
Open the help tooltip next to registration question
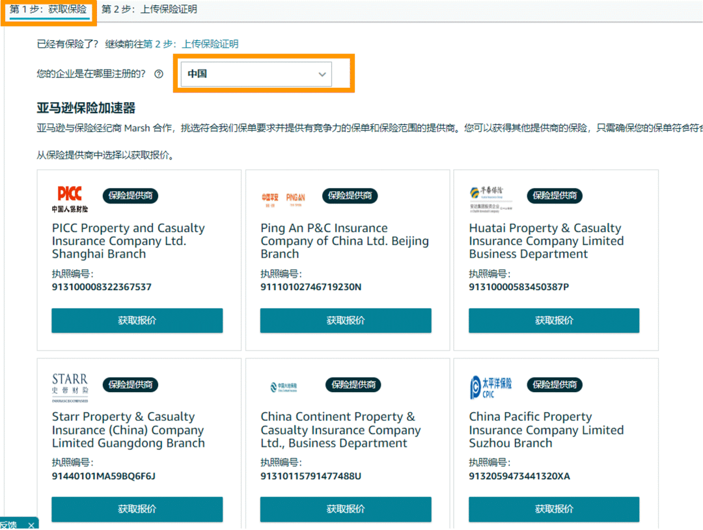(159, 74)
